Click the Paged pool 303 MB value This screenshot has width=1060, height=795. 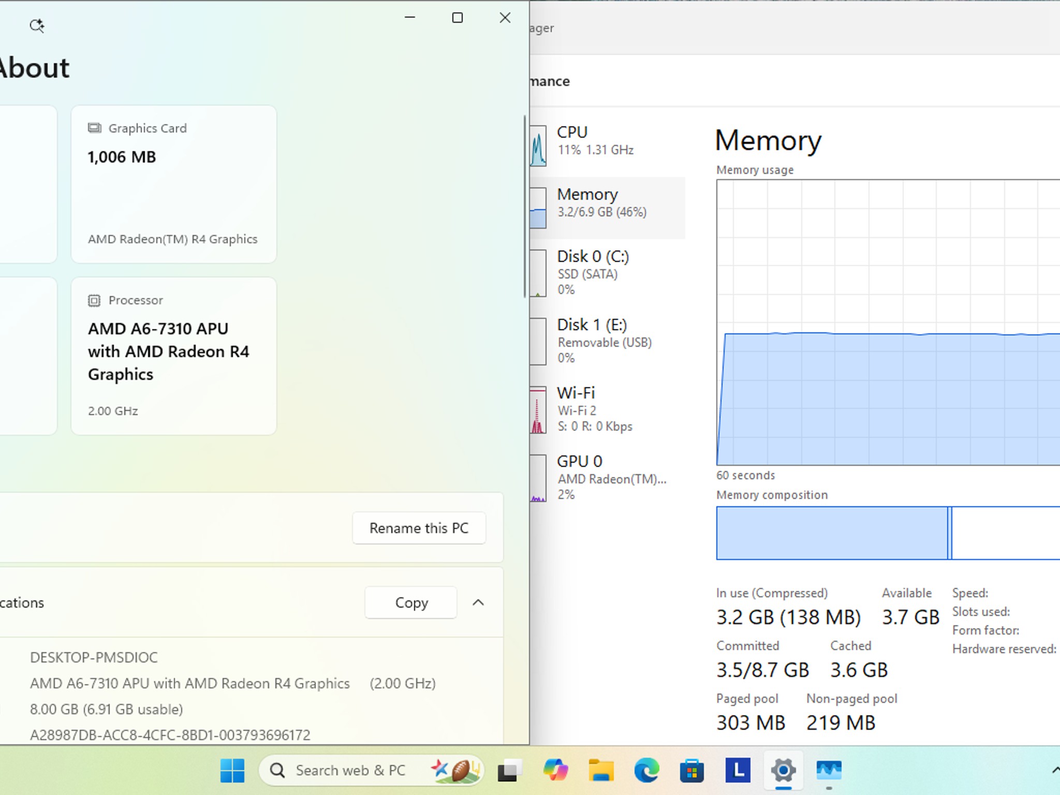tap(750, 723)
